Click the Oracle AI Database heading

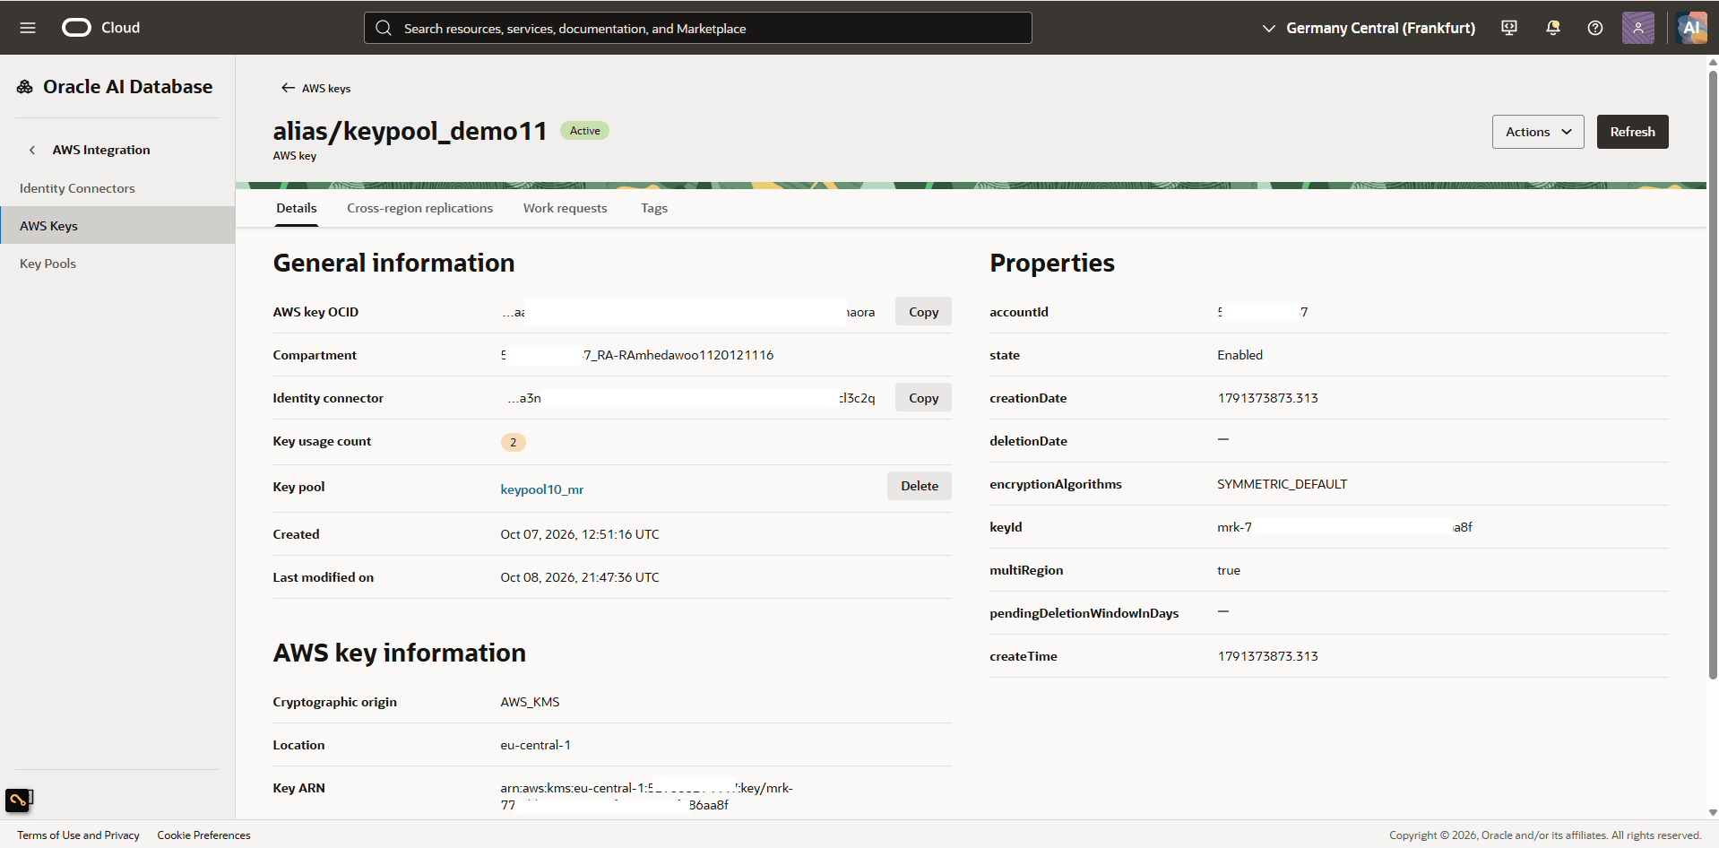point(128,87)
